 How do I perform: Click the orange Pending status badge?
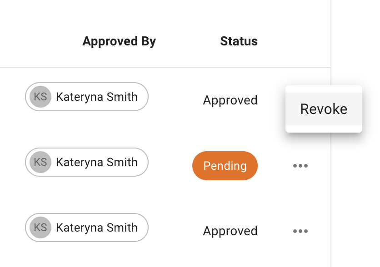225,166
